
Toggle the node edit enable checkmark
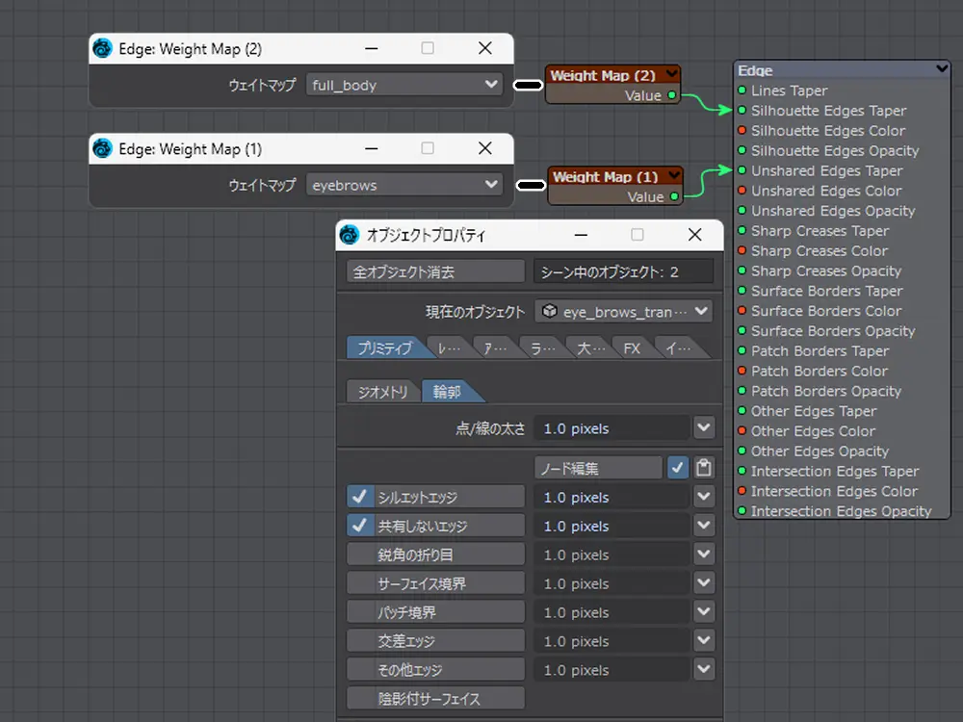678,468
